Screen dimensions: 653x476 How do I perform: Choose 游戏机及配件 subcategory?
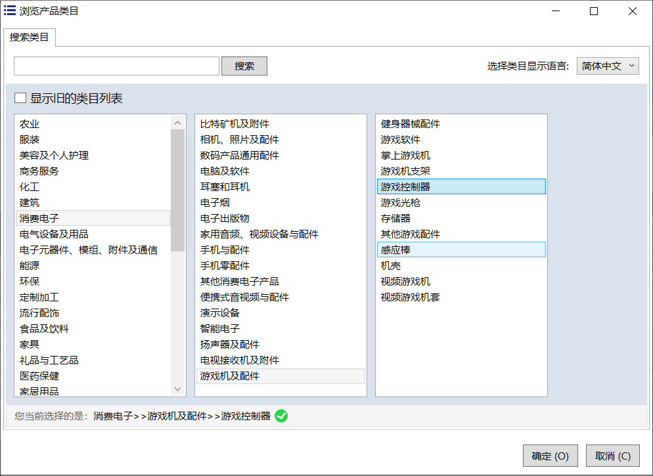(x=281, y=376)
